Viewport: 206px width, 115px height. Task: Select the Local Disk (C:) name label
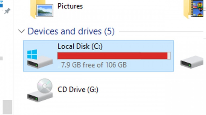coord(77,46)
